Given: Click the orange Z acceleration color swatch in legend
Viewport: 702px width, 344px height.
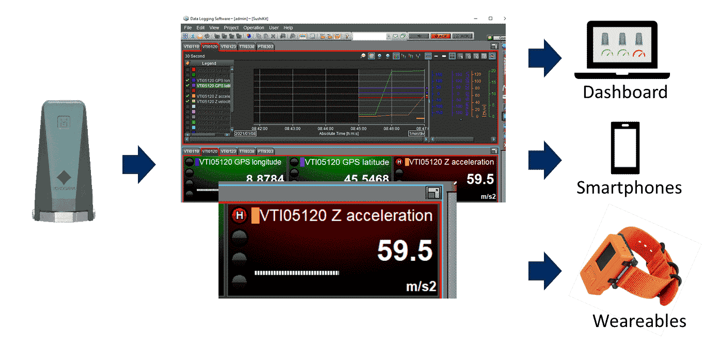Looking at the screenshot, I should pos(194,96).
